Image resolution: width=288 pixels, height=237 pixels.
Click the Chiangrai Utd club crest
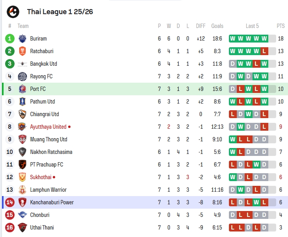22,114
